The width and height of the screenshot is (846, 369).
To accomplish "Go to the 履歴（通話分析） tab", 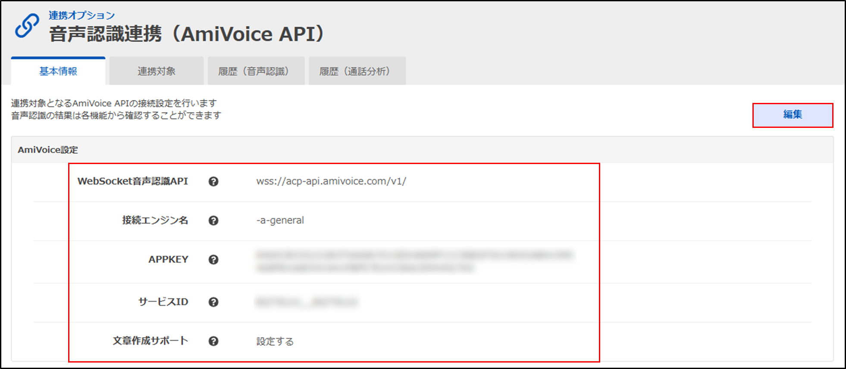I will 357,71.
